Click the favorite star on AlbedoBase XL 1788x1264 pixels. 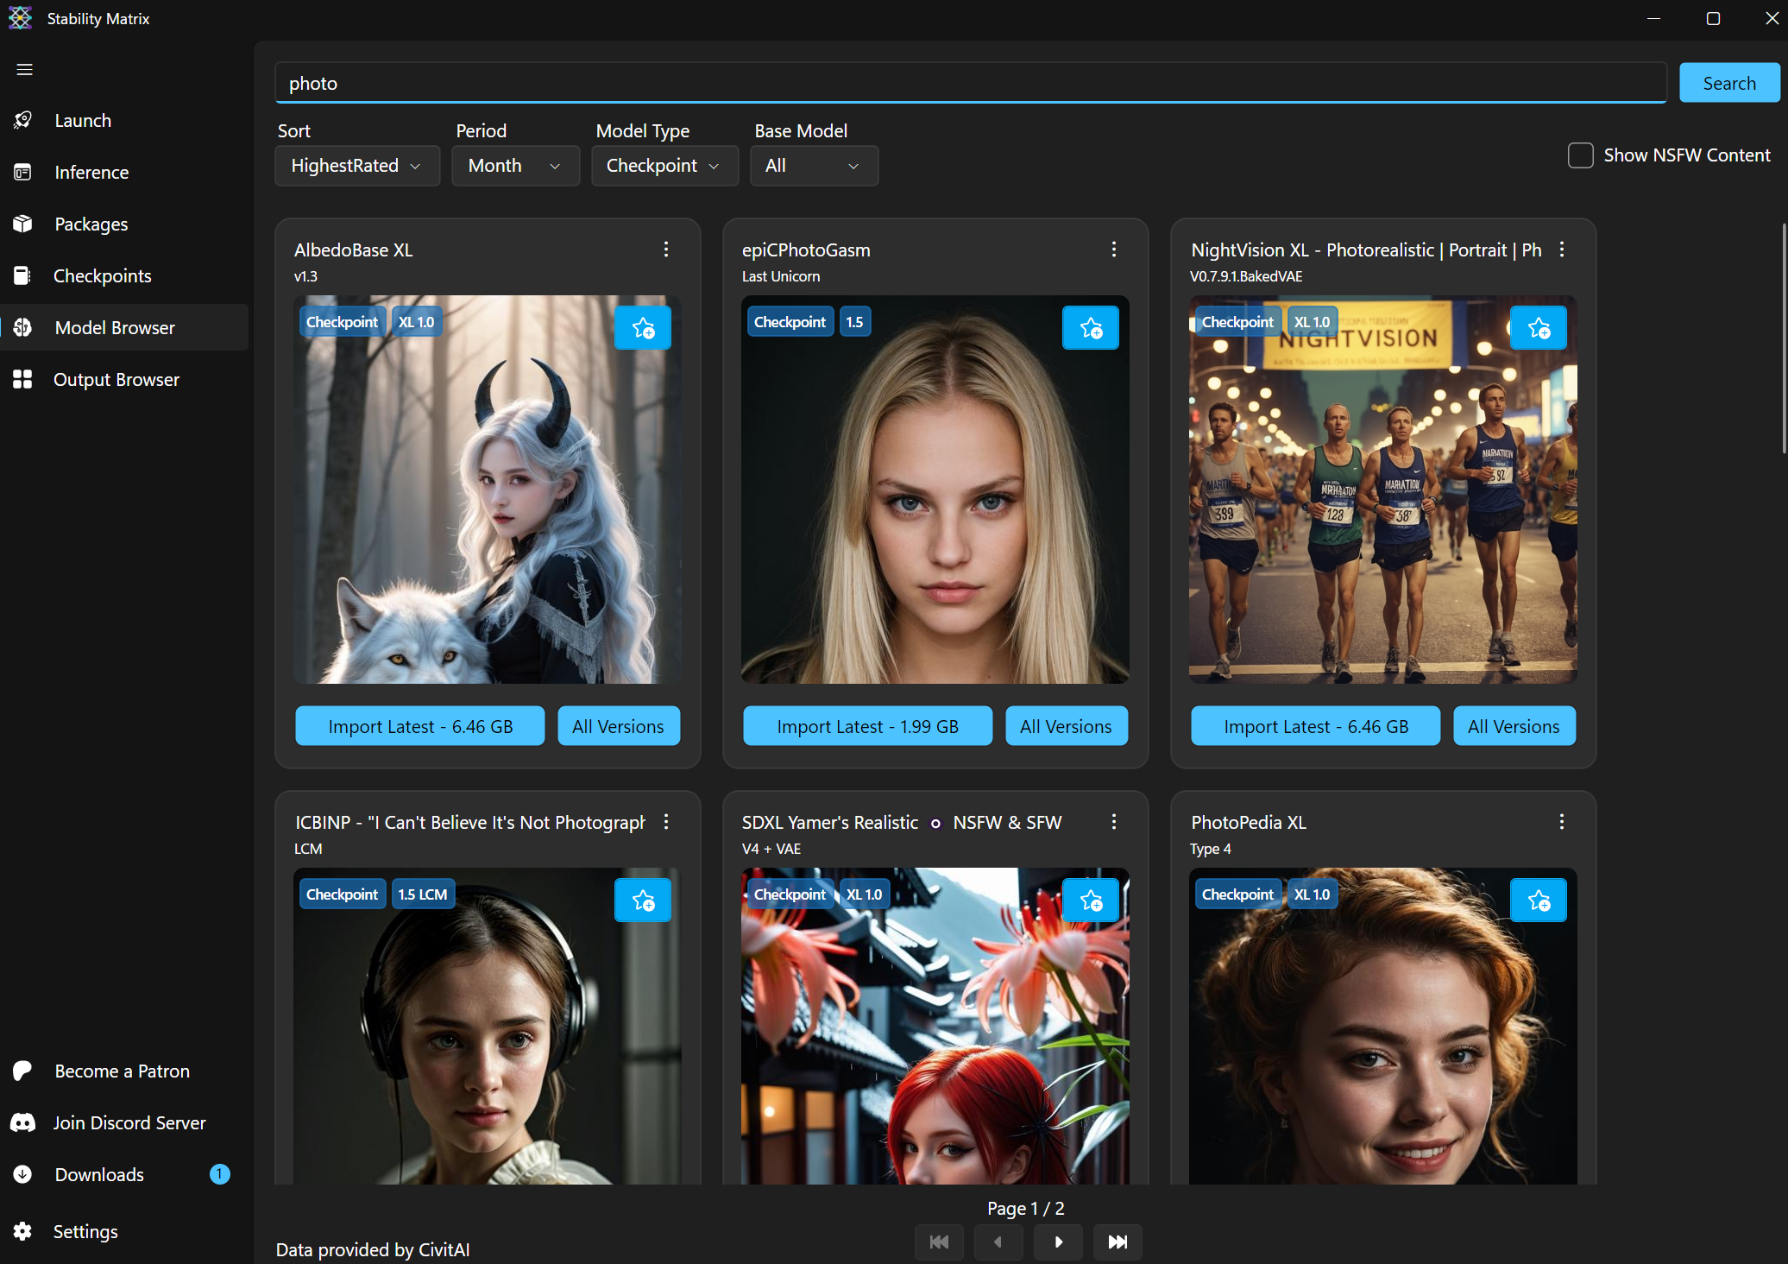click(643, 328)
